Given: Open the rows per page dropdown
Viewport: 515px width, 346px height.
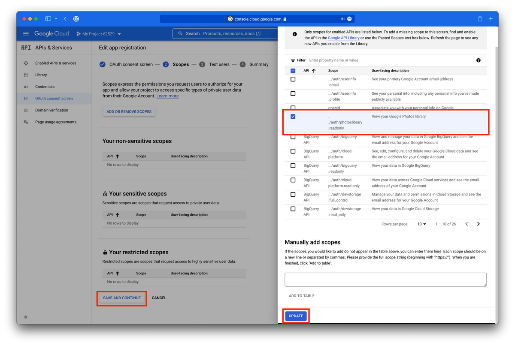Looking at the screenshot, I should [x=421, y=224].
